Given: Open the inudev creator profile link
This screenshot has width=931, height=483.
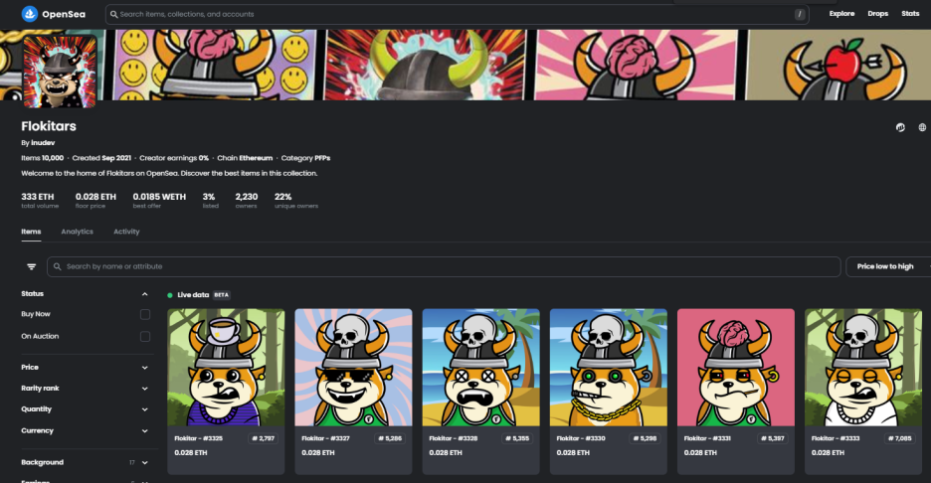Looking at the screenshot, I should click(43, 143).
